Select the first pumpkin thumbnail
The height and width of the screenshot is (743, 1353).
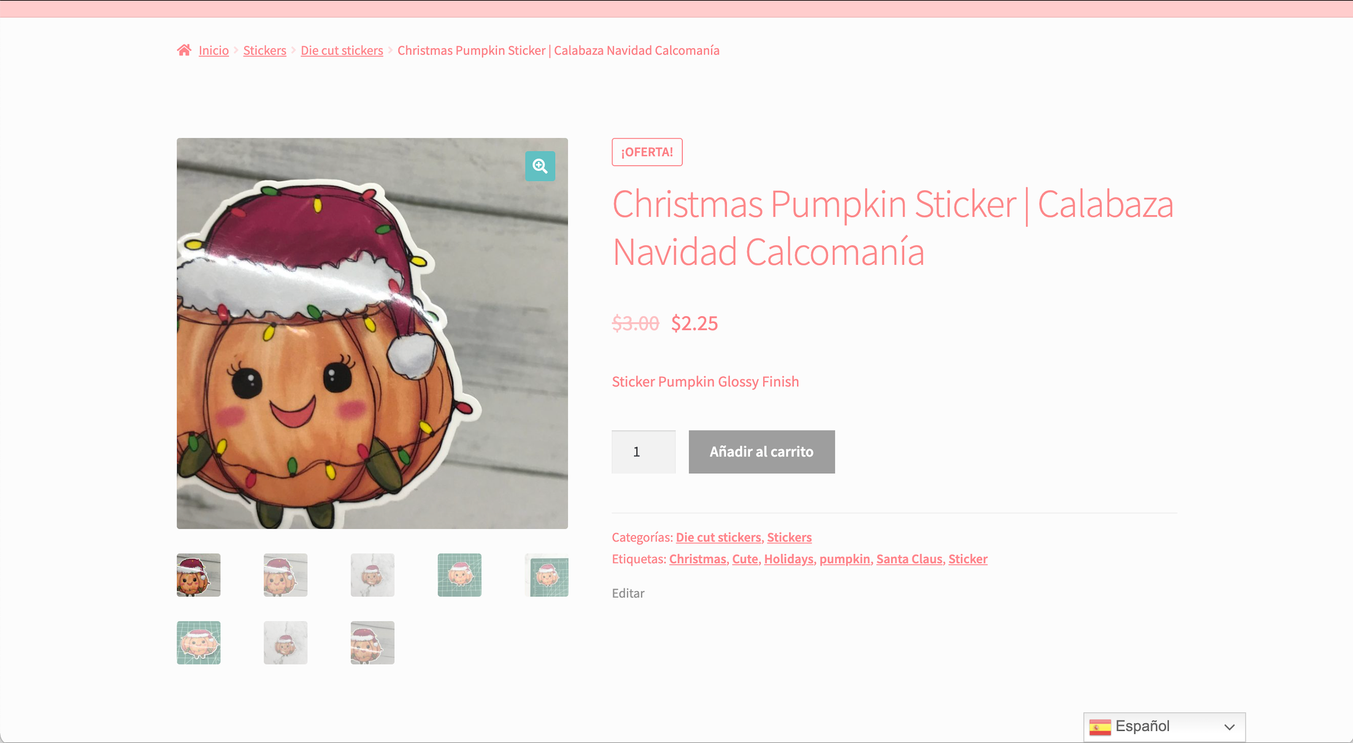point(199,575)
